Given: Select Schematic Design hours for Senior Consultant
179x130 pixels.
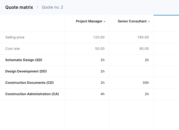Looking at the screenshot, I should [x=147, y=60].
